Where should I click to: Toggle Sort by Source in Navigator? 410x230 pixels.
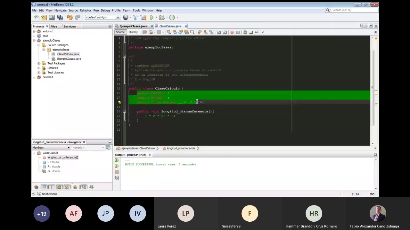tap(91, 187)
